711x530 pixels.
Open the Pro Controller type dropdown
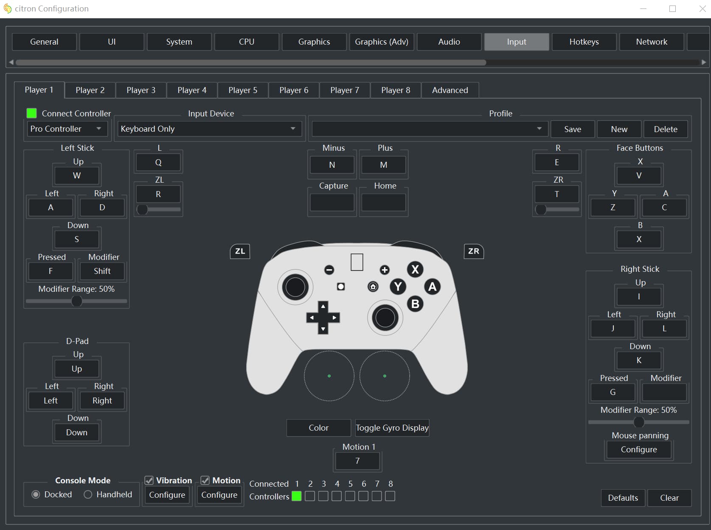67,129
